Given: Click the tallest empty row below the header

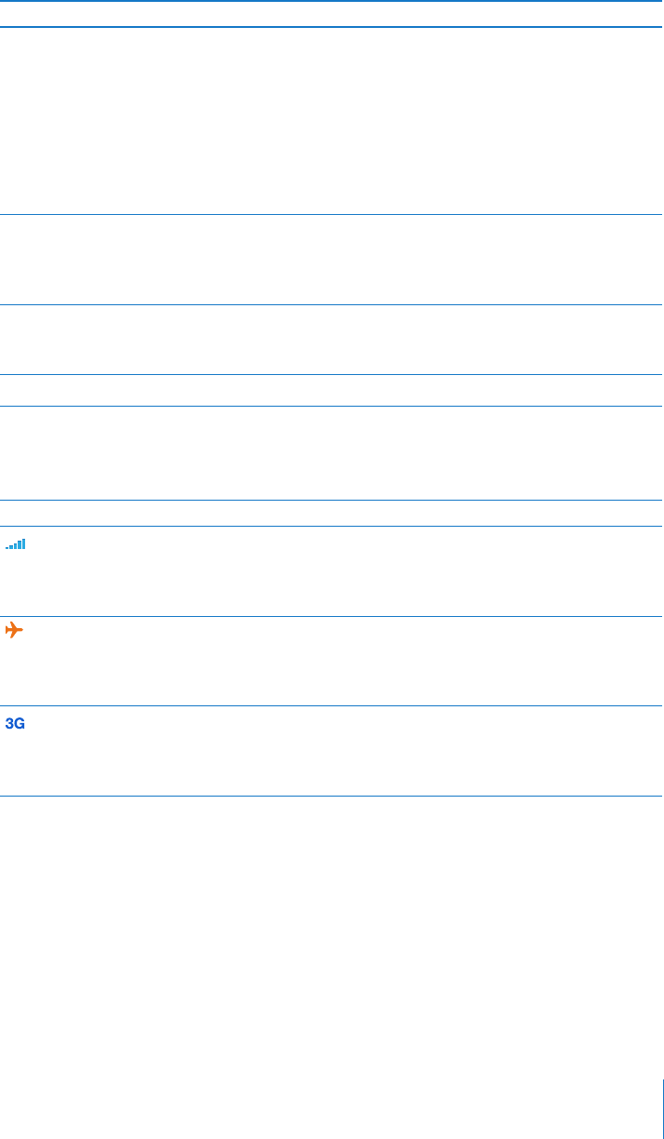Looking at the screenshot, I should [x=331, y=122].
